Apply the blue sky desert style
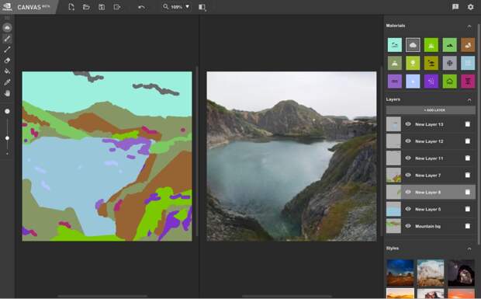The height and width of the screenshot is (299, 481). point(400,273)
